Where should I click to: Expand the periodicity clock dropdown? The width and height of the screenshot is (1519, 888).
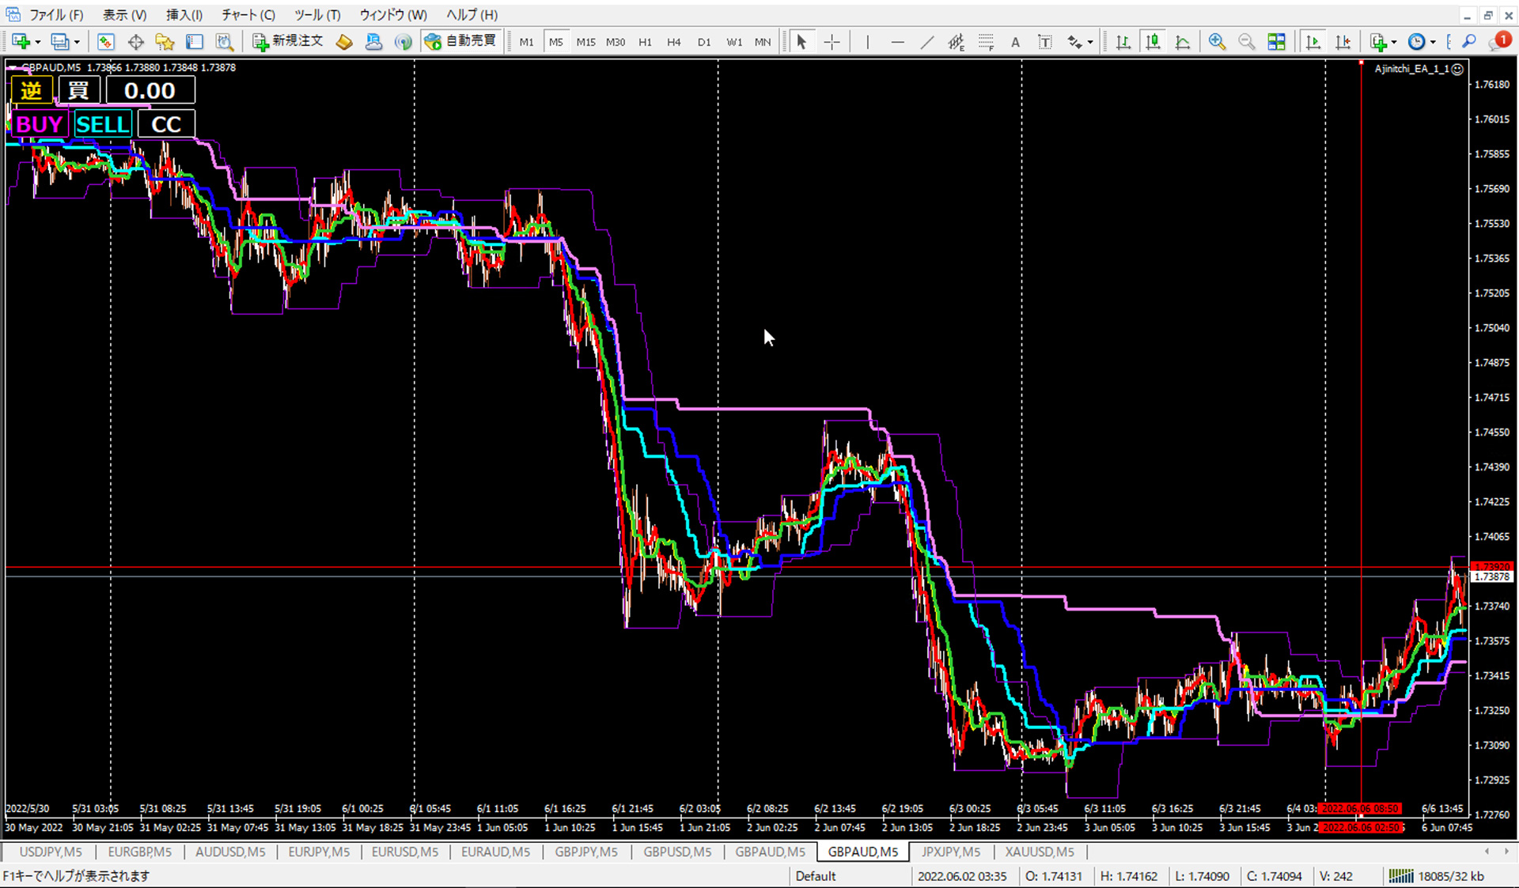[x=1433, y=42]
